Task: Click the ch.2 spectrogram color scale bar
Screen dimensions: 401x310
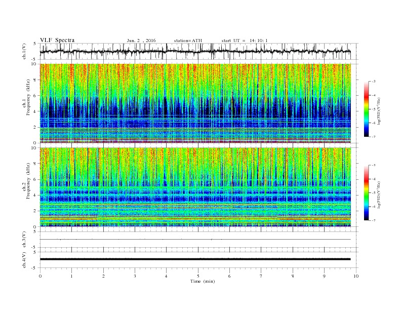Action: pyautogui.click(x=366, y=193)
